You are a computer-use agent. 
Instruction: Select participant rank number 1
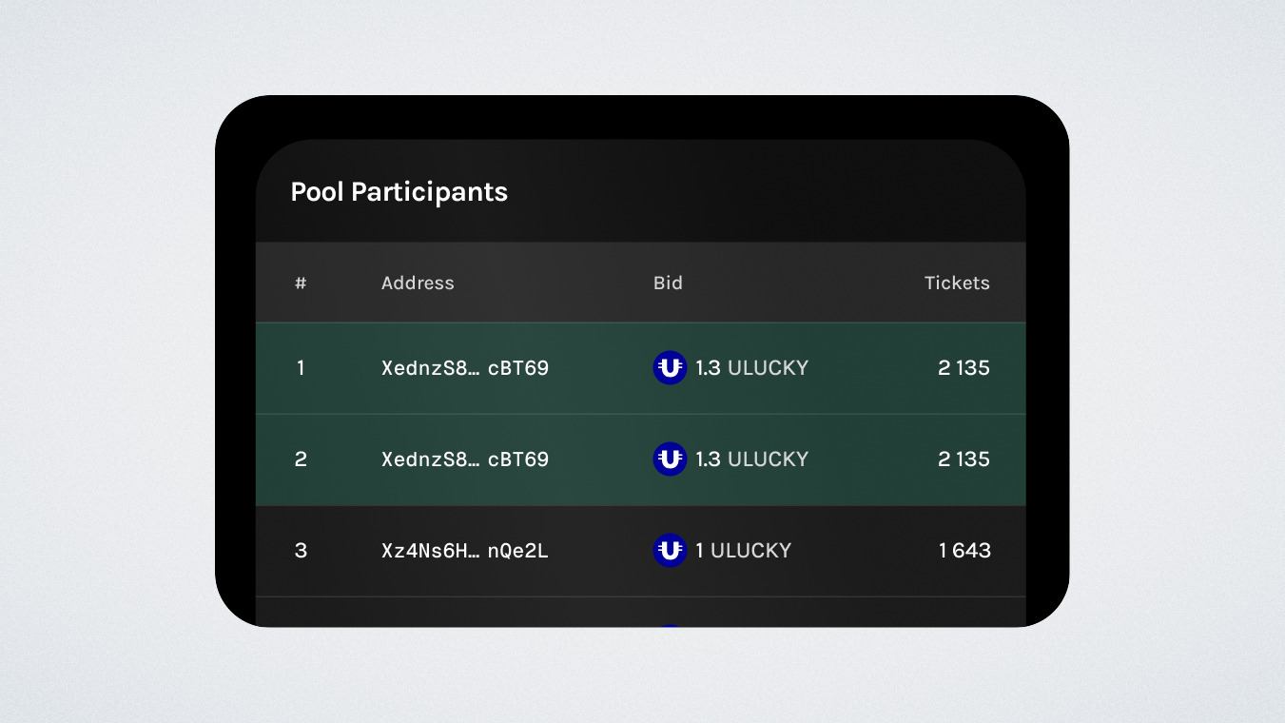[301, 368]
